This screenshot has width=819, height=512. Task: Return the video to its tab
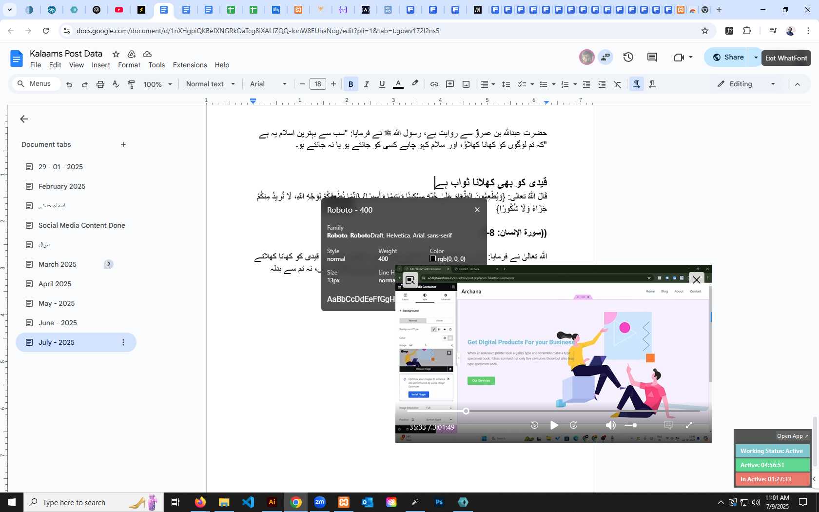pyautogui.click(x=410, y=280)
